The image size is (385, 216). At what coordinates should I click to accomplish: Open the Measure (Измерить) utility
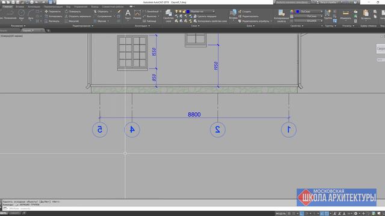point(345,14)
